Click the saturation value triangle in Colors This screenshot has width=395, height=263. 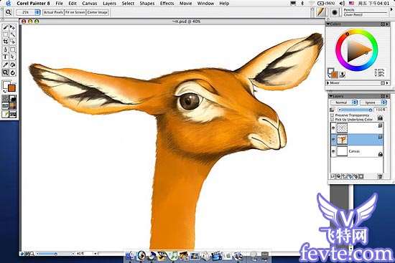click(358, 51)
